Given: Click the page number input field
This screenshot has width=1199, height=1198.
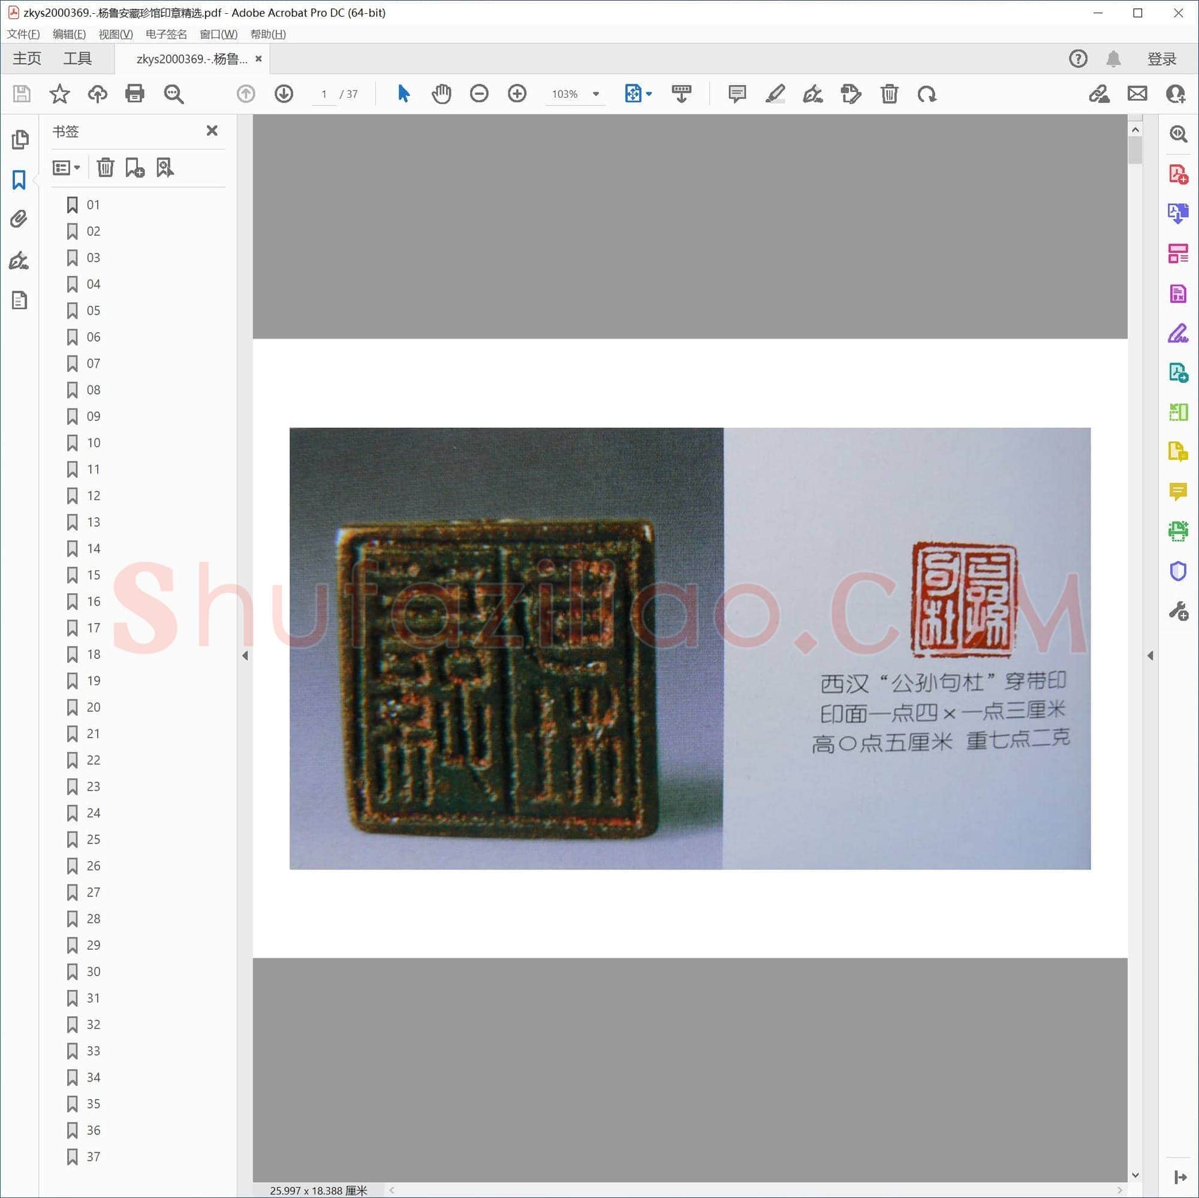Looking at the screenshot, I should coord(323,94).
